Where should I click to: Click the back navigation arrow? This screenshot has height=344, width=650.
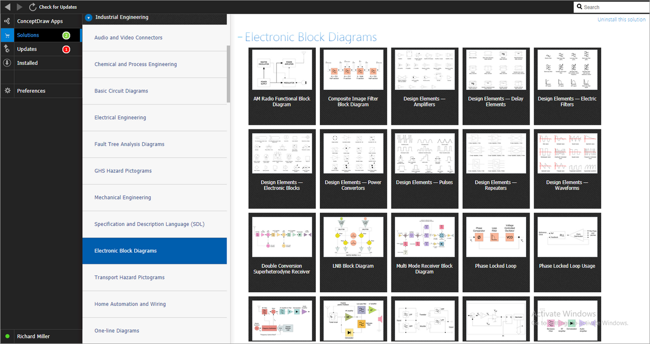pyautogui.click(x=7, y=7)
